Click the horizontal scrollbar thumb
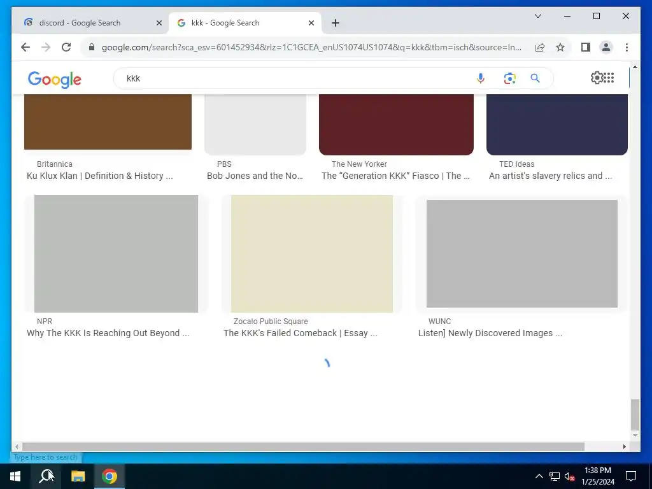The height and width of the screenshot is (489, 652). click(x=304, y=446)
